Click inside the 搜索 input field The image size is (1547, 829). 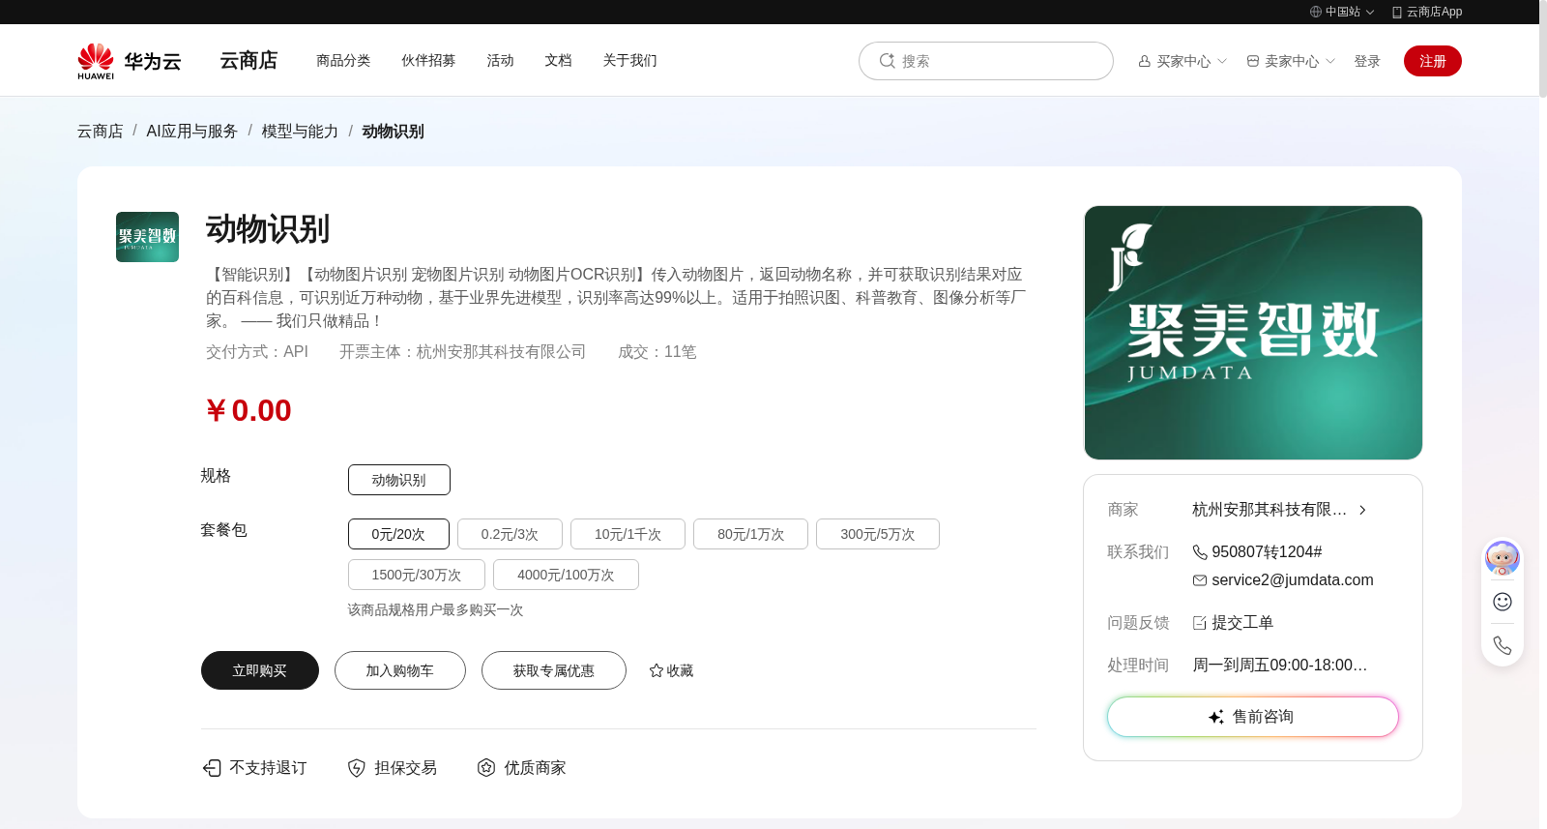(986, 61)
